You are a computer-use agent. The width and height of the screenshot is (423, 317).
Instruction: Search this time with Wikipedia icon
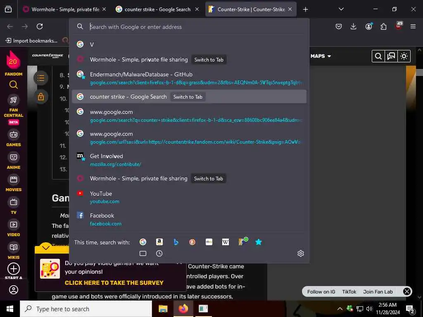226,242
